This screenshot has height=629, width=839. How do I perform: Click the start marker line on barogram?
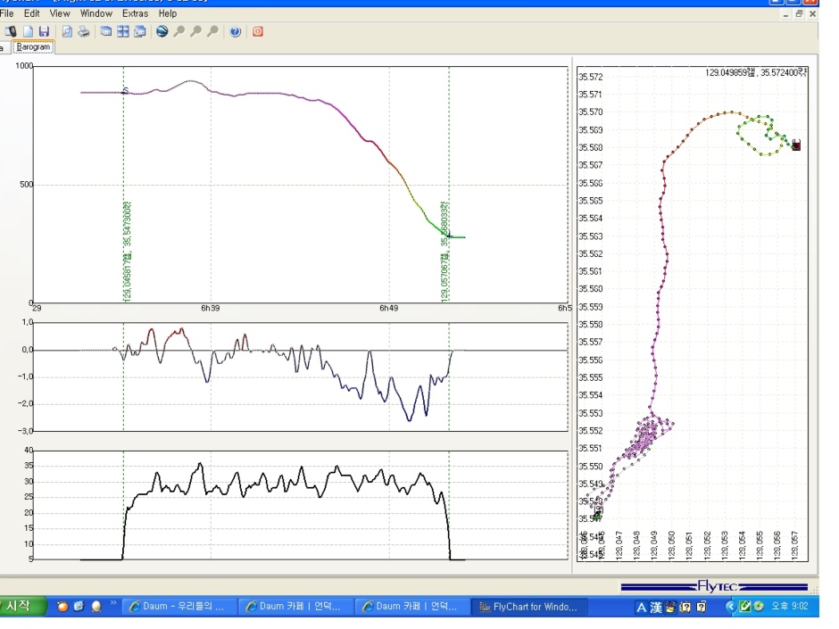pyautogui.click(x=123, y=185)
